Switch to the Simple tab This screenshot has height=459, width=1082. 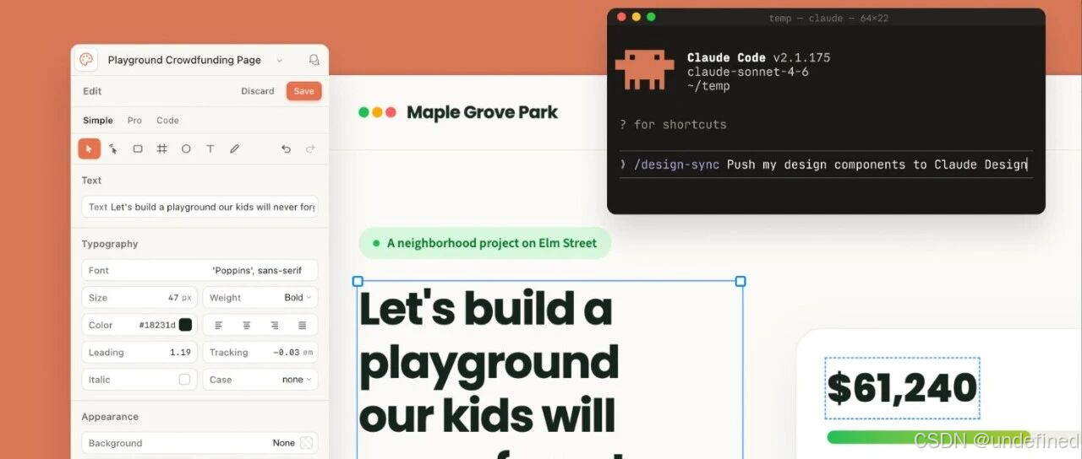coord(98,121)
